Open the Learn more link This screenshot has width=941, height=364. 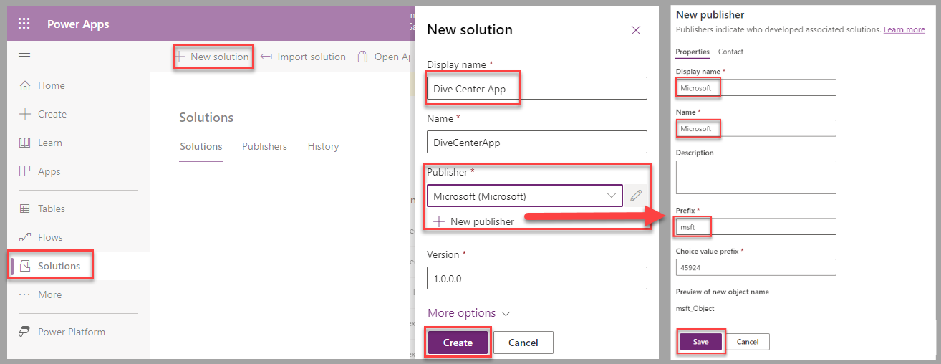(x=904, y=29)
